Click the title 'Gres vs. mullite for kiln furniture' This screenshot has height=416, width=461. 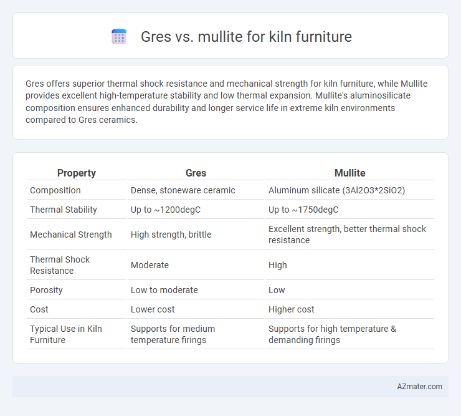[x=246, y=37]
